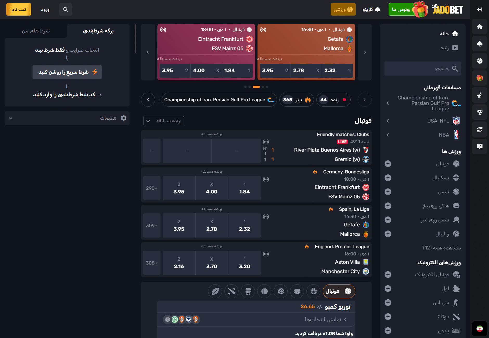Open the handshake icon in right rail

[480, 129]
